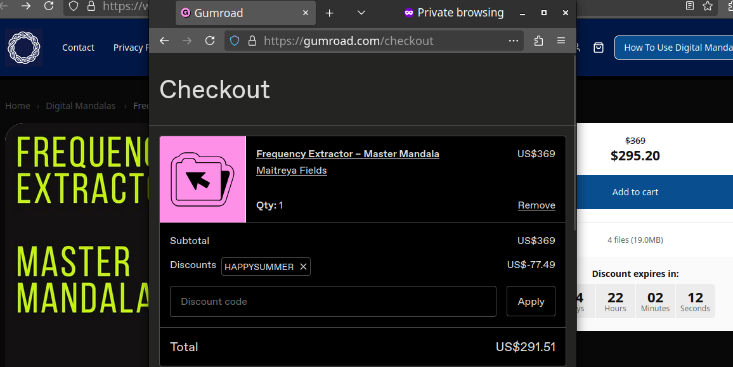Viewport: 733px width, 367px height.
Task: Bookmark the page with the star icon
Action: pos(708,6)
